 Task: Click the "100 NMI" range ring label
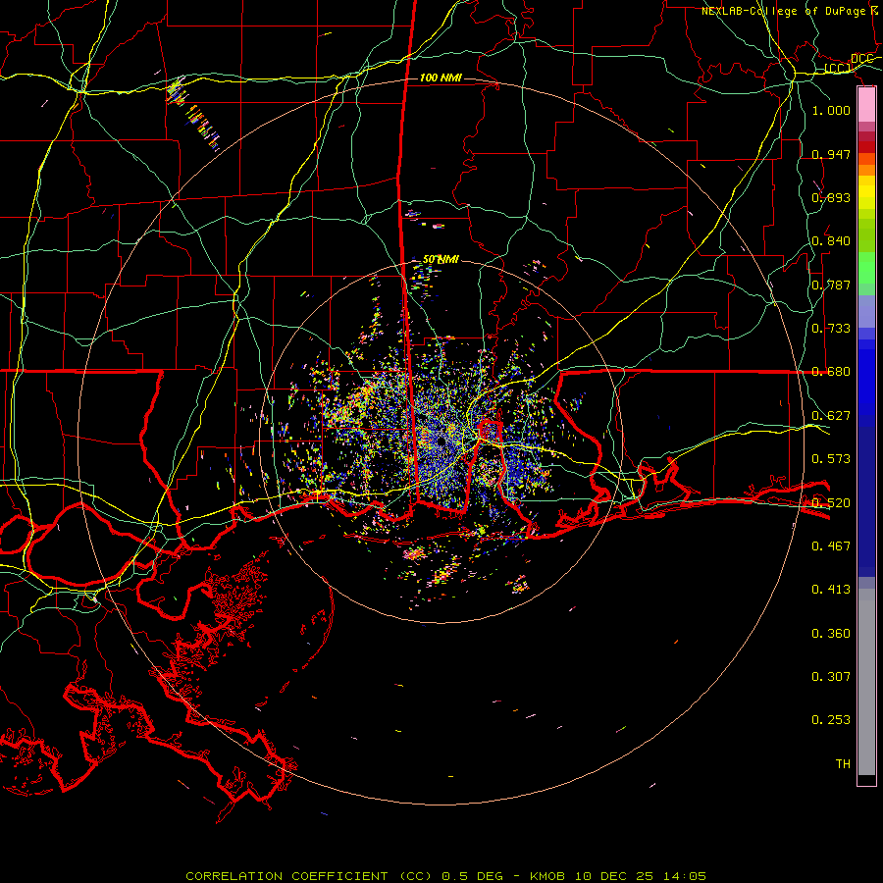[x=441, y=78]
